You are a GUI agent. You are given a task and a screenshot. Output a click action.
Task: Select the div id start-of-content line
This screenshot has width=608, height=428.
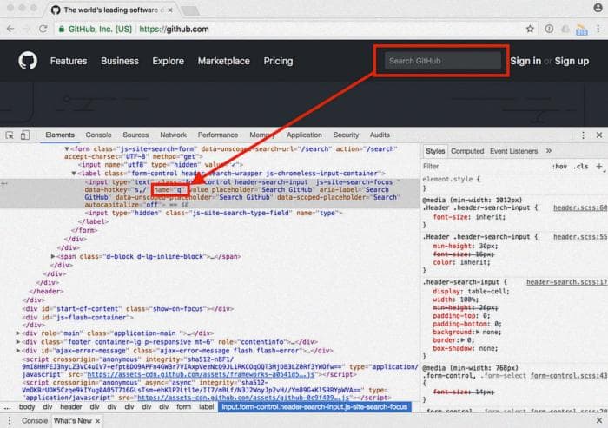click(x=128, y=308)
